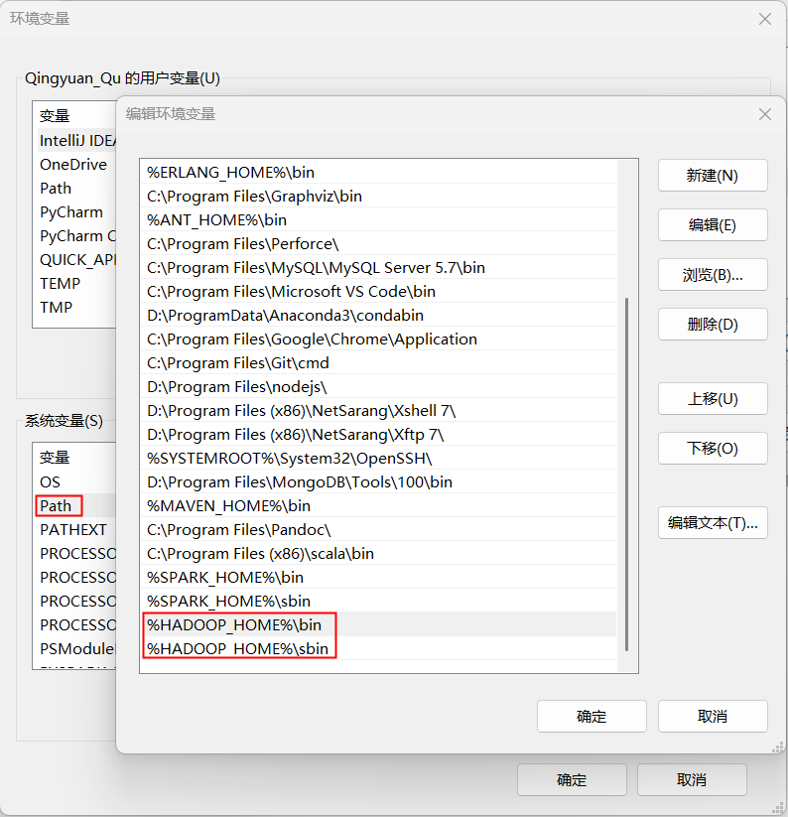This screenshot has height=817, width=788.
Task: Select the %SPARK_HOME%\sbin entry
Action: click(x=378, y=602)
